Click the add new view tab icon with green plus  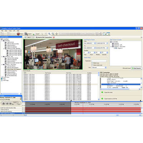tap(105, 34)
